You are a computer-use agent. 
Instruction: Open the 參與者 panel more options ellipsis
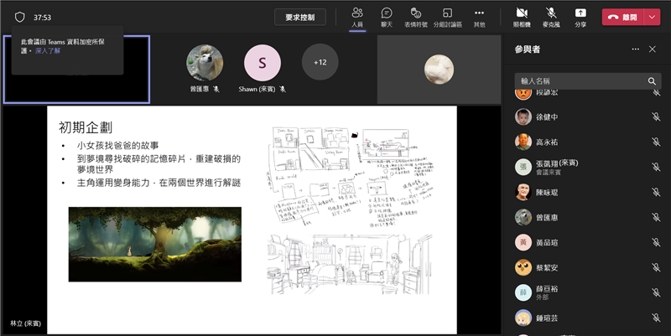point(635,49)
